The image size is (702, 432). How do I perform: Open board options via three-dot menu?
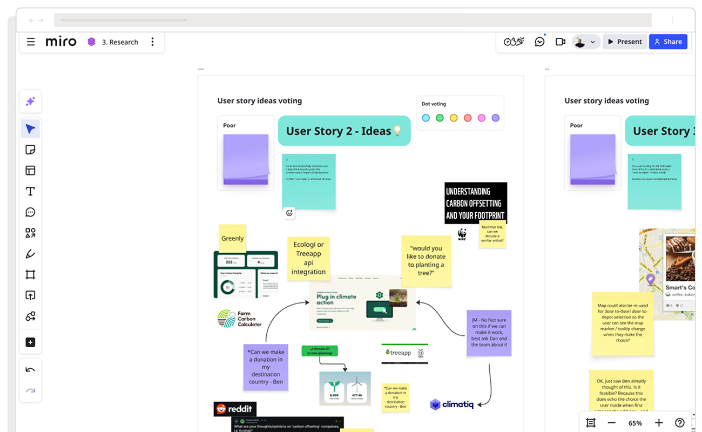pos(153,42)
